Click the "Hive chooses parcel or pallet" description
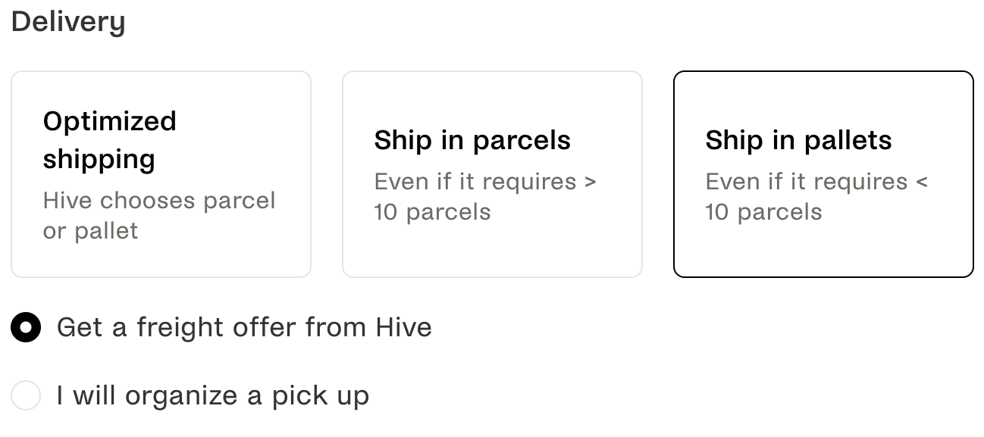The height and width of the screenshot is (437, 984). [159, 215]
